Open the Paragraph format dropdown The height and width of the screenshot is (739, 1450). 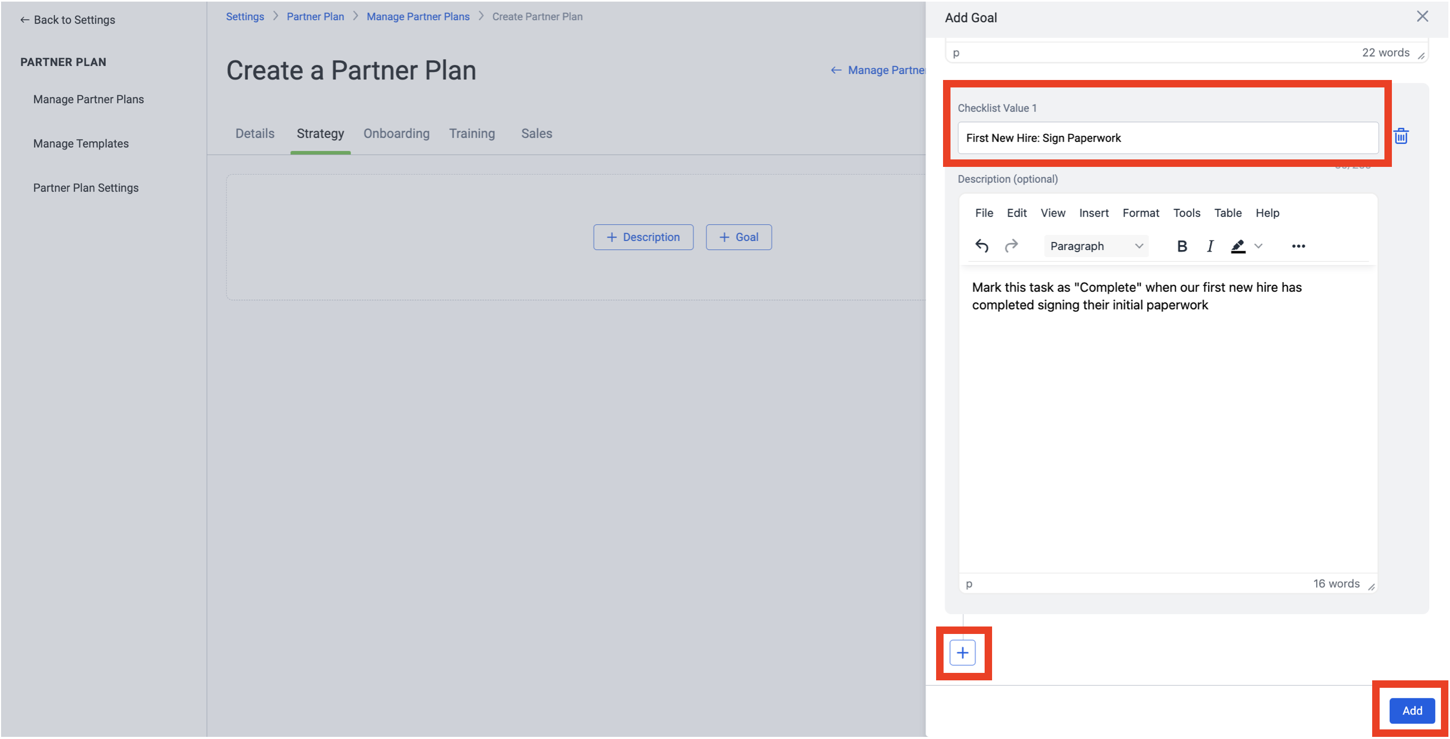coord(1095,246)
